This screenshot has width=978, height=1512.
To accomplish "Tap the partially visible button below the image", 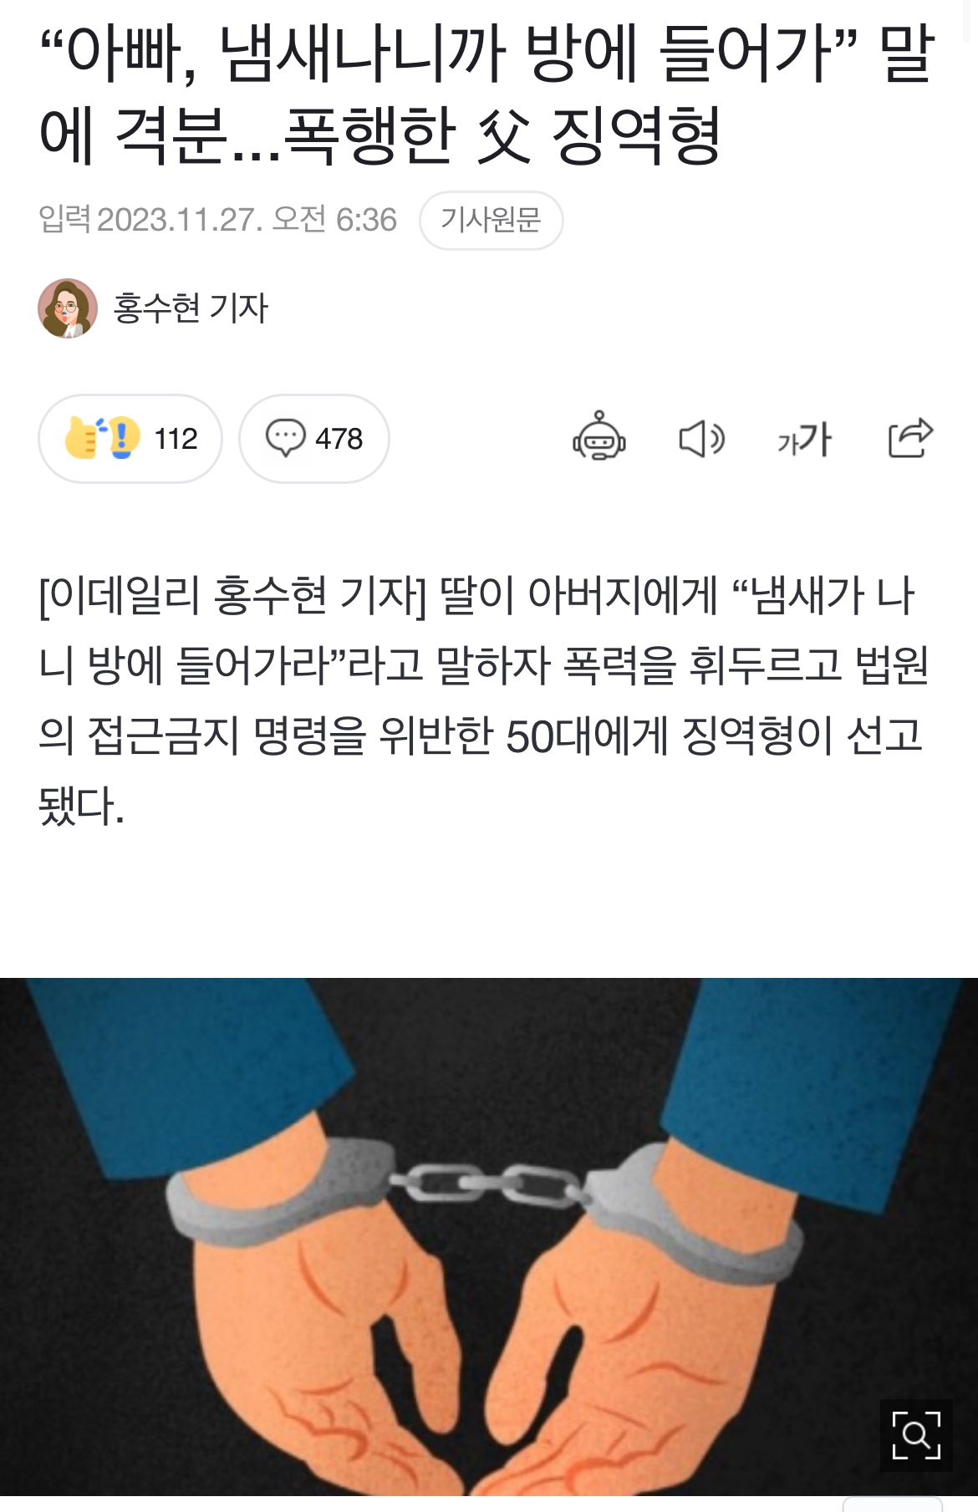I will click(892, 1504).
